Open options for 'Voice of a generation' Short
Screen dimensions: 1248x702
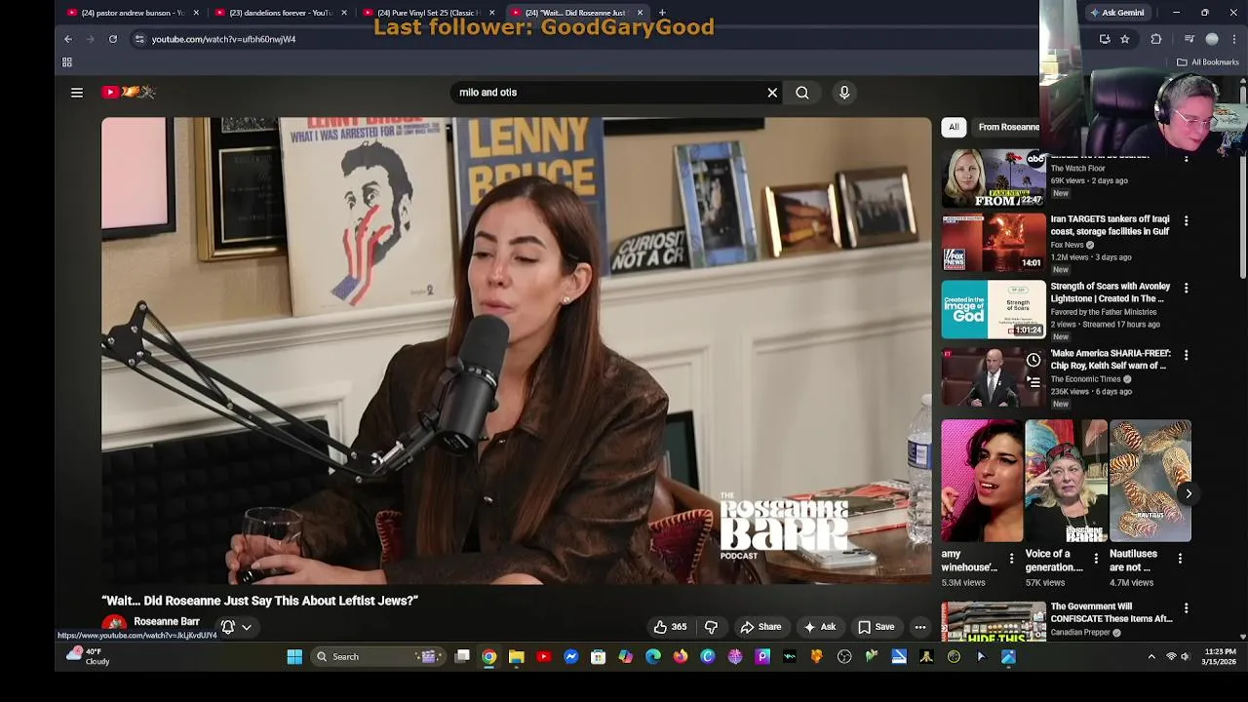click(1096, 559)
